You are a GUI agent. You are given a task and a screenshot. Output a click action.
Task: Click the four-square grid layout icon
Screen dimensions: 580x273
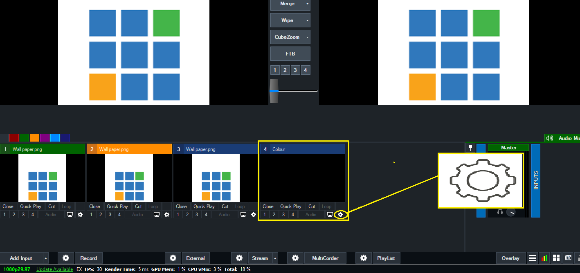pyautogui.click(x=556, y=258)
